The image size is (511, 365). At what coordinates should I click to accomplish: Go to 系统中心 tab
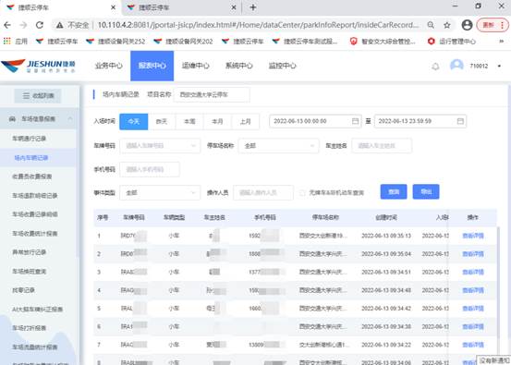pyautogui.click(x=239, y=66)
